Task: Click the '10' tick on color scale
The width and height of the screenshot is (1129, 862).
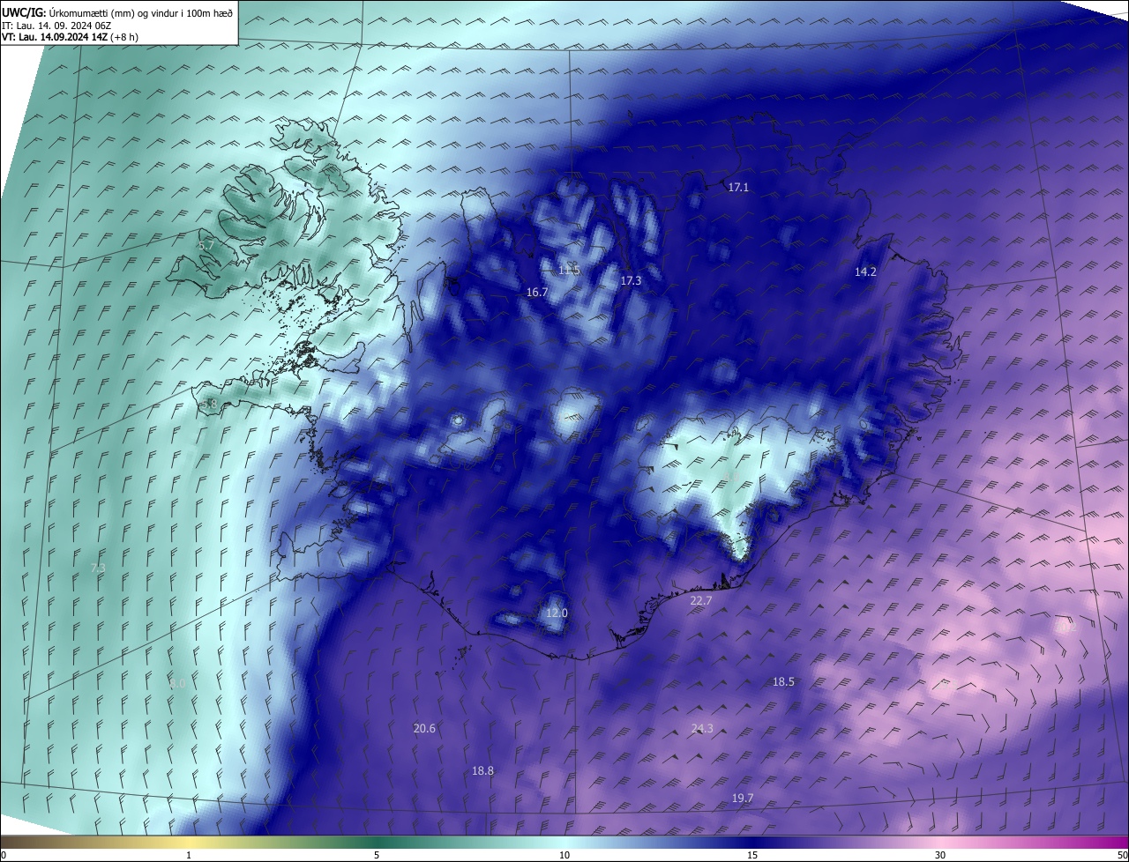Action: tap(564, 856)
